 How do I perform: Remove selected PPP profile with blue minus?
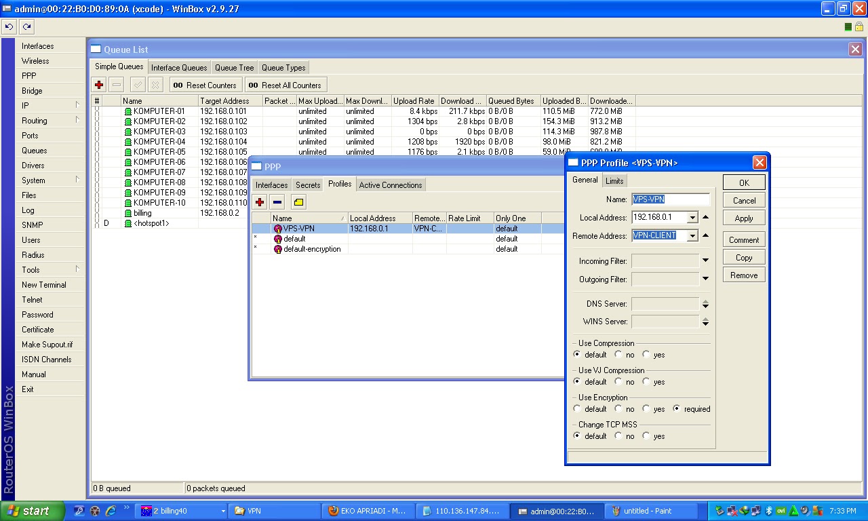click(x=277, y=202)
